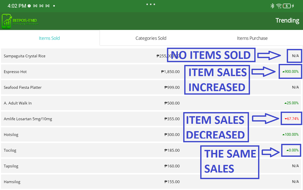The height and width of the screenshot is (190, 303).
Task: Select the Sampaguita Crystal Rice row
Action: [x=25, y=56]
